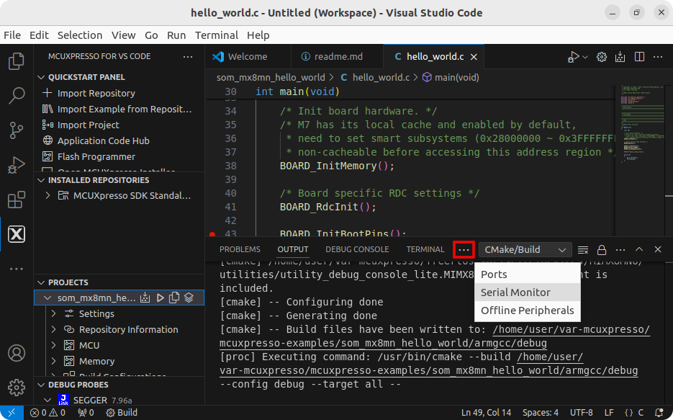
Task: Open the CMake/Build output channel dropdown
Action: tap(525, 249)
